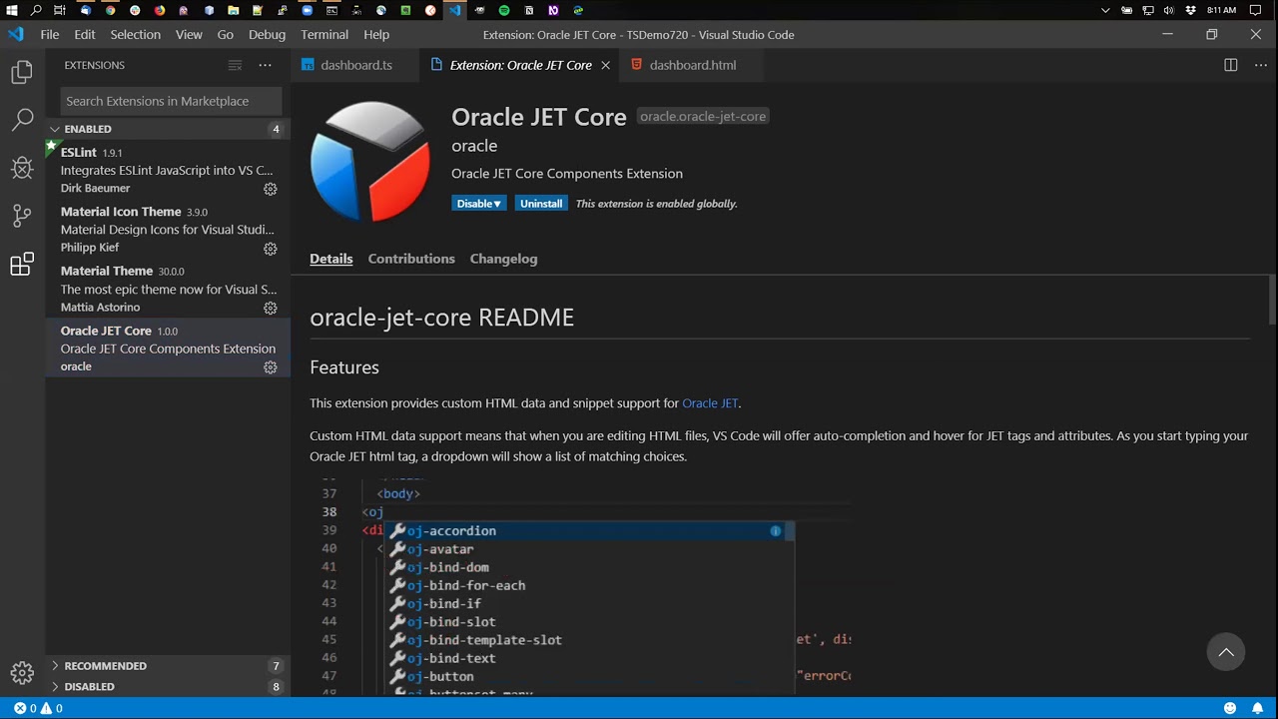This screenshot has height=719, width=1278.
Task: Open the Search view in activity bar
Action: tap(22, 121)
